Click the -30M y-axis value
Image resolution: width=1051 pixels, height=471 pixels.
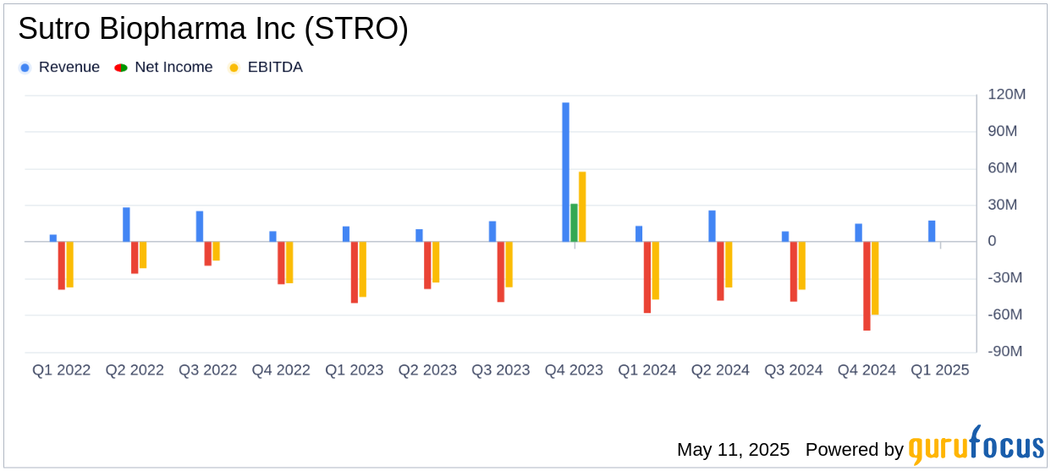coord(1004,278)
